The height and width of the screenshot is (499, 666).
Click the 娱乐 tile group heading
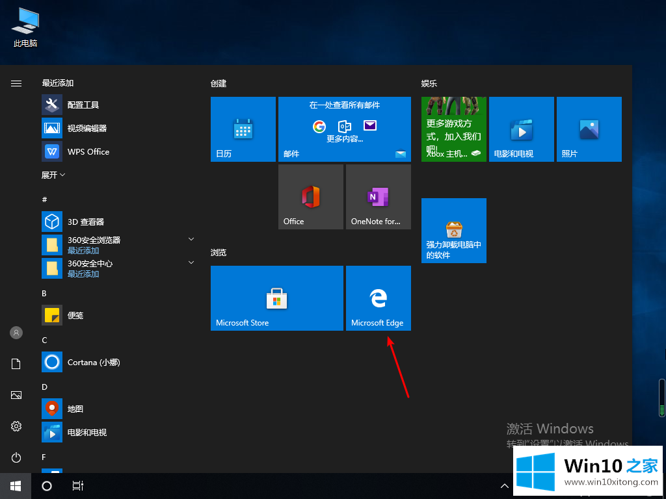(x=429, y=84)
